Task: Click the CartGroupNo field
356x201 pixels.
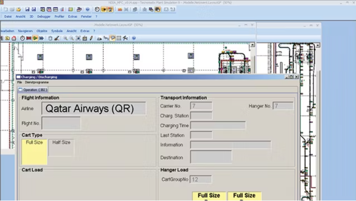Action: coord(201,179)
